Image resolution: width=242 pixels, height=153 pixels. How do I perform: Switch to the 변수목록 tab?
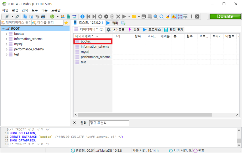tap(116, 30)
